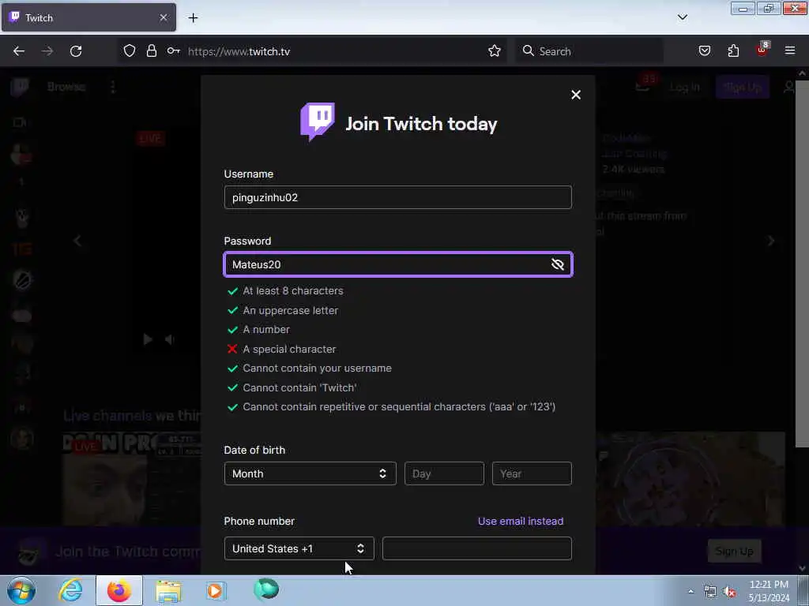Click Twitch home logo in top-left
The width and height of the screenshot is (809, 606).
[20, 87]
